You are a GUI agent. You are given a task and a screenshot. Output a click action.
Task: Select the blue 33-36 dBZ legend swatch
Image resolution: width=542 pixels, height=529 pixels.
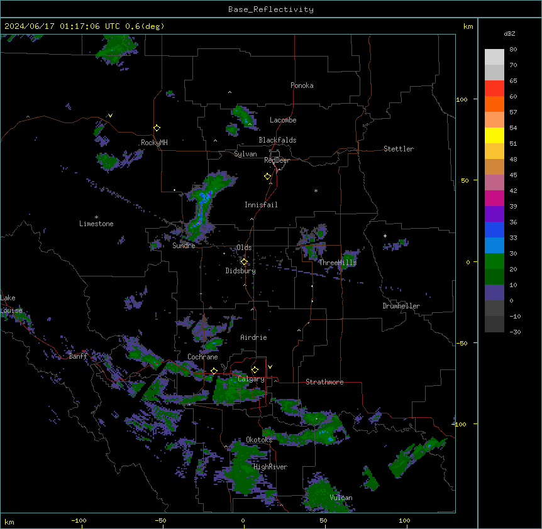tap(494, 229)
